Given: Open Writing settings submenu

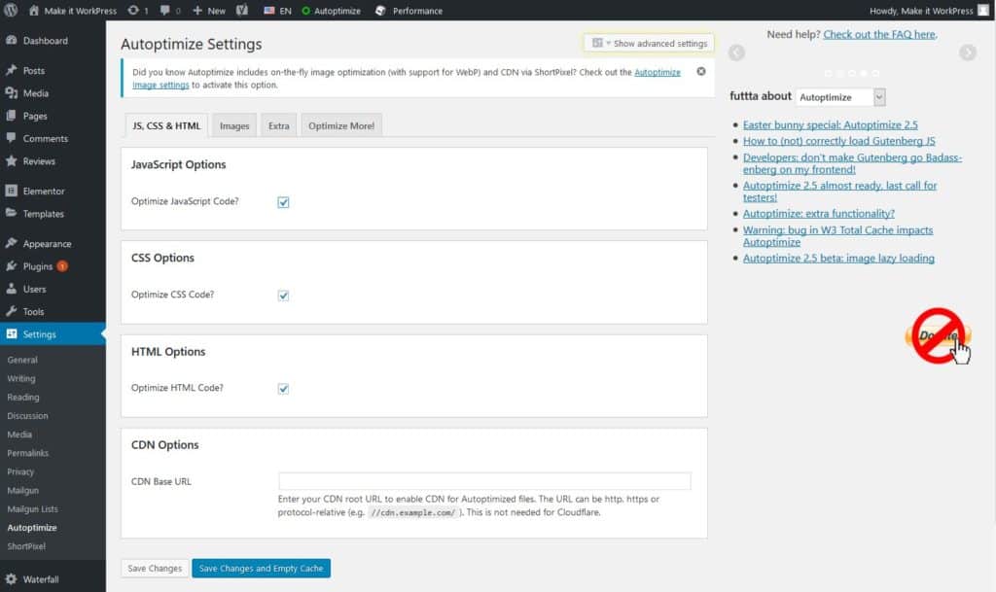Looking at the screenshot, I should point(21,378).
